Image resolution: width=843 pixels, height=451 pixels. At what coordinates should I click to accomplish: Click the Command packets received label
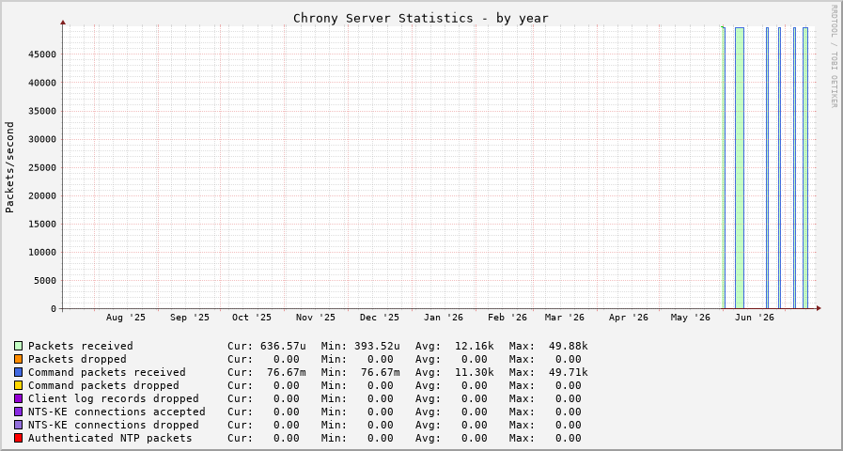(107, 372)
